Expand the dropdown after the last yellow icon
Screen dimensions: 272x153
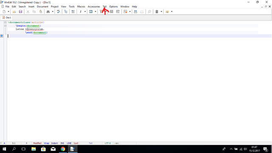[172, 11]
